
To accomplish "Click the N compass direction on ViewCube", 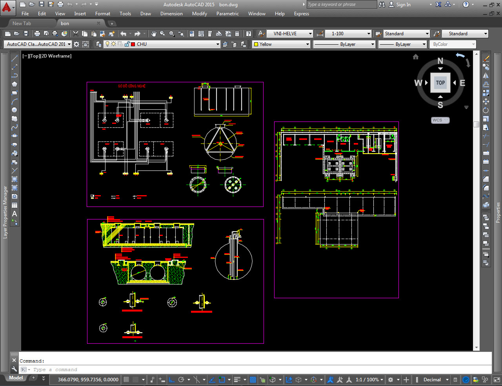I will [x=440, y=61].
